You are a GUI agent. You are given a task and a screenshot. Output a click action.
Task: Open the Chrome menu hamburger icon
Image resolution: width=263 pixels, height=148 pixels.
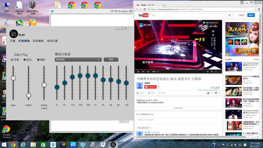click(259, 9)
